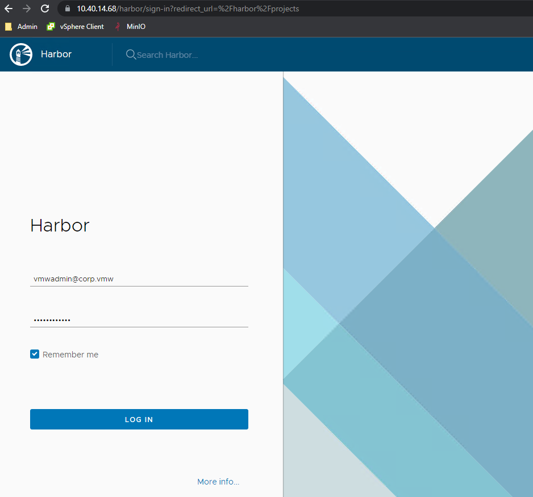Open the vSphere Client bookmark
This screenshot has width=533, height=497.
[75, 27]
